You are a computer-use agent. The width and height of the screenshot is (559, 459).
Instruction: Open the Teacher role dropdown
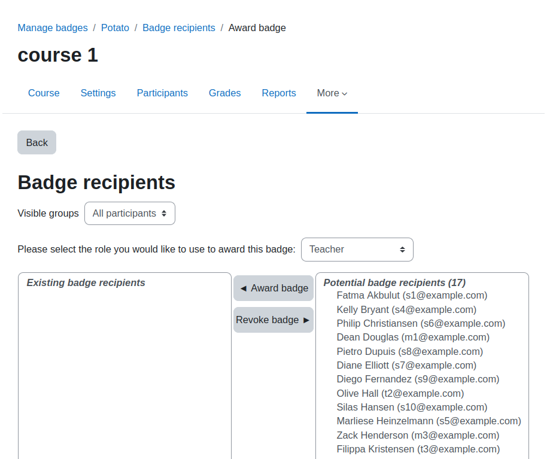[357, 250]
